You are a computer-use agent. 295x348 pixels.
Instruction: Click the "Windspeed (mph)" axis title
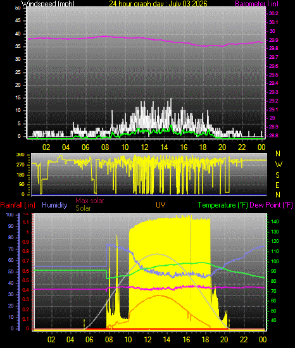[x=48, y=3]
